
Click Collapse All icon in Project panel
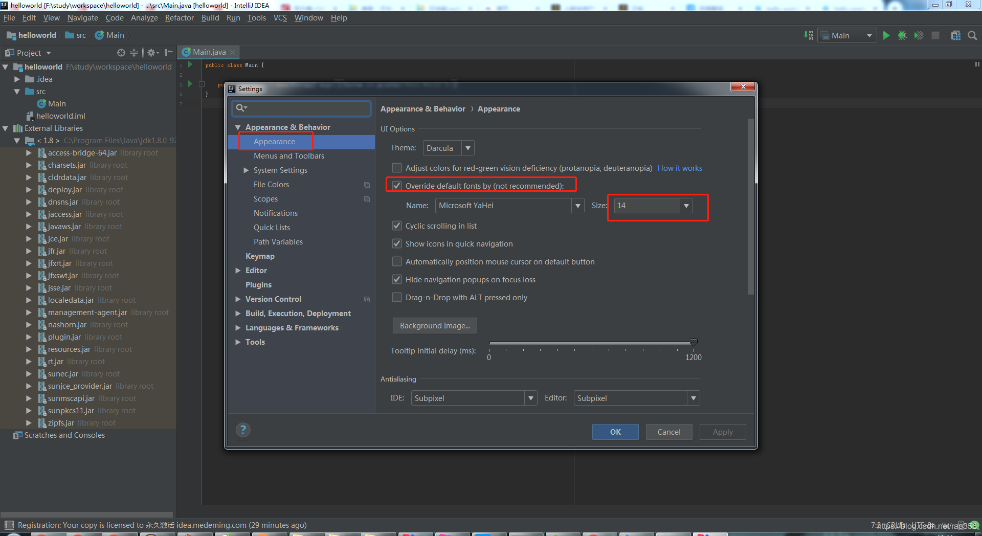(x=134, y=53)
